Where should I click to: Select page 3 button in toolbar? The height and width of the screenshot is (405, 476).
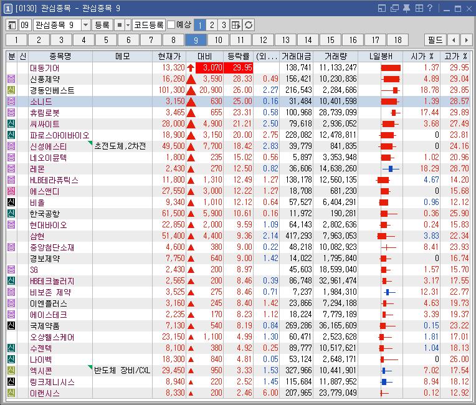tap(224, 25)
